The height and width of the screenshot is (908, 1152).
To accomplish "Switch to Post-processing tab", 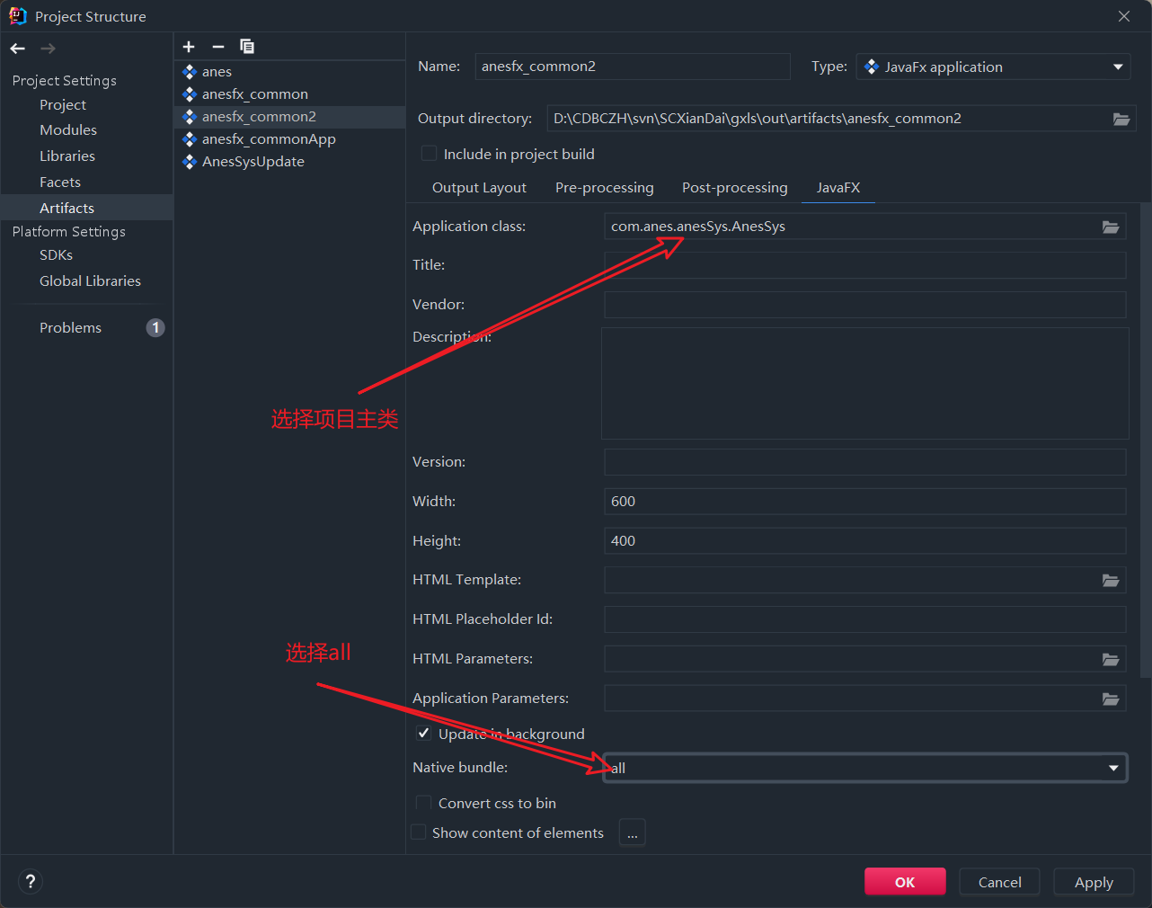I will click(734, 187).
